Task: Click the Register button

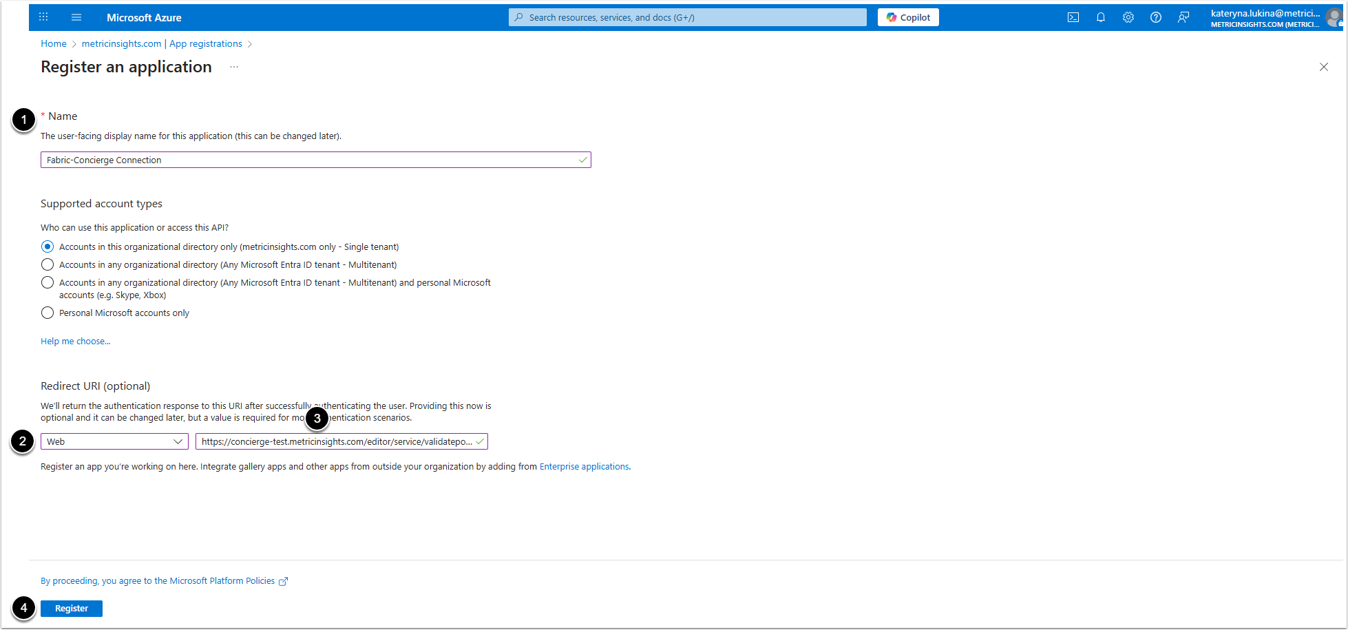Action: pos(72,609)
